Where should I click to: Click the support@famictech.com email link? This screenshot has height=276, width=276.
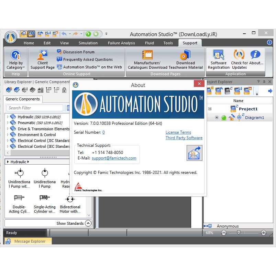[114, 158]
